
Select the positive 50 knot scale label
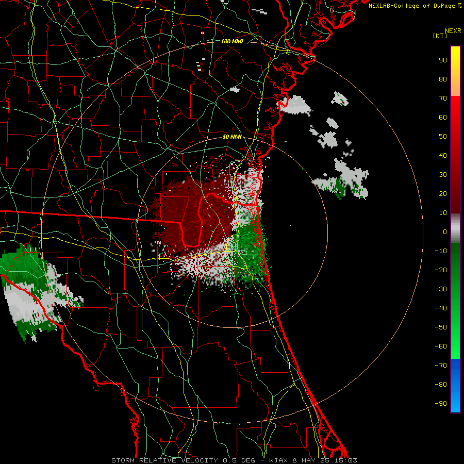(x=443, y=137)
